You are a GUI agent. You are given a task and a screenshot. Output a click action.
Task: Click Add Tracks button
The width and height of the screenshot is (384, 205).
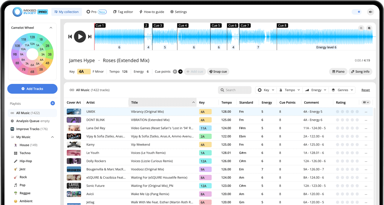point(32,89)
